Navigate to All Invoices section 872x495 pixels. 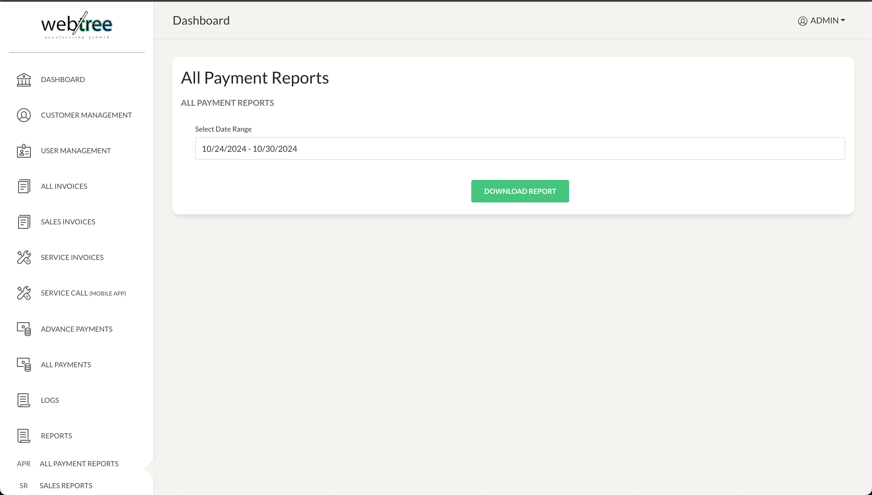click(x=64, y=186)
